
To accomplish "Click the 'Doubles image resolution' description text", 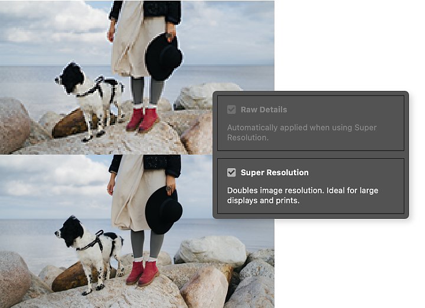I will pyautogui.click(x=302, y=195).
